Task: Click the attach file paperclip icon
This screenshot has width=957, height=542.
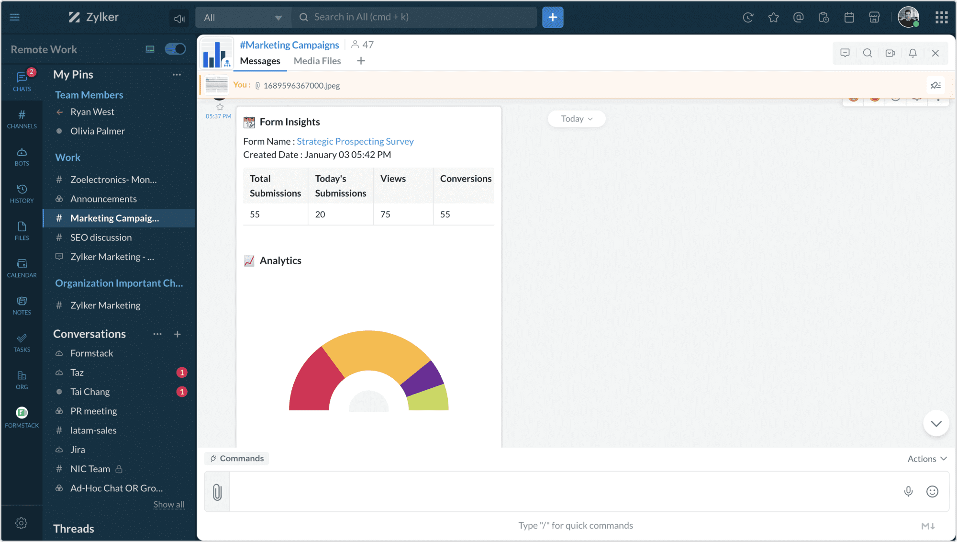Action: (x=217, y=492)
